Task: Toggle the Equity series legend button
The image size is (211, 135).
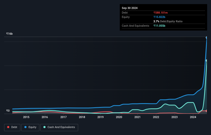Action: tap(30, 127)
